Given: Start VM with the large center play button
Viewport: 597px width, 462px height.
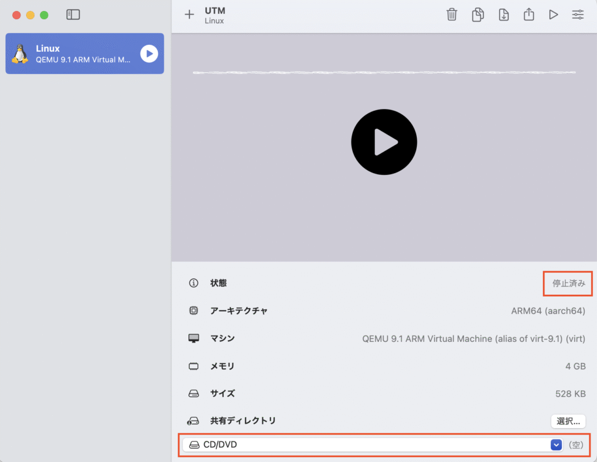Looking at the screenshot, I should [x=384, y=142].
